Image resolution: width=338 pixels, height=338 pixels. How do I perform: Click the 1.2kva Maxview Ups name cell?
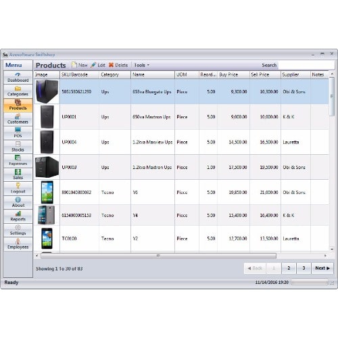point(153,142)
